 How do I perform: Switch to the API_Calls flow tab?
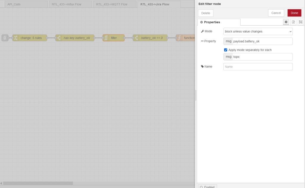coord(26,4)
